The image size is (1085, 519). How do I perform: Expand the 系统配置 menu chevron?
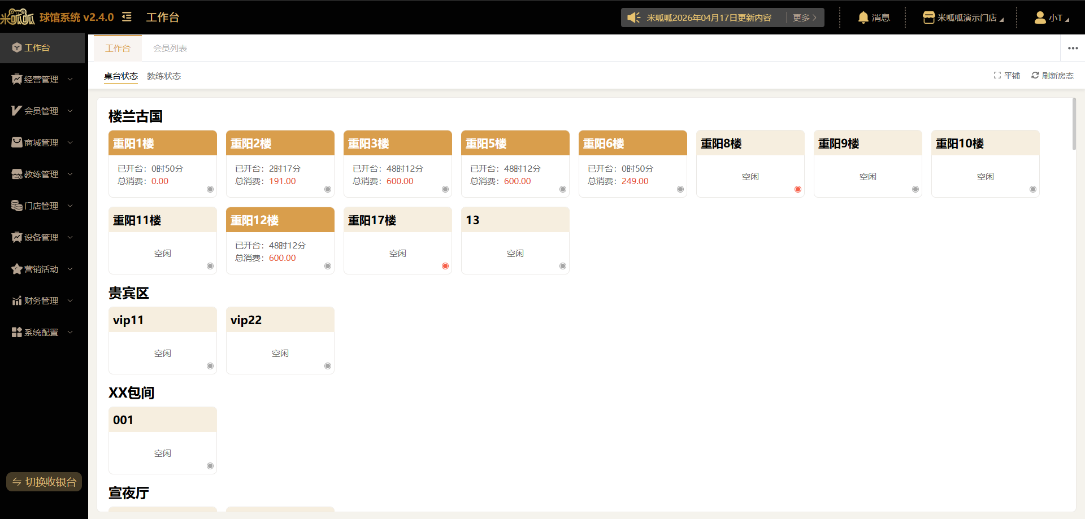pyautogui.click(x=70, y=332)
